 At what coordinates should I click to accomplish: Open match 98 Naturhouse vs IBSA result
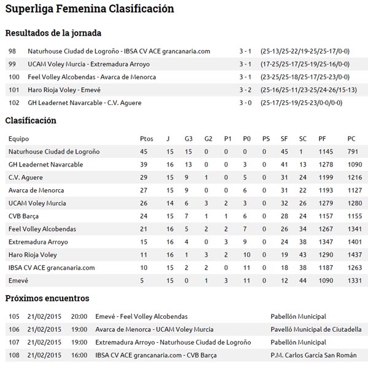pos(119,52)
